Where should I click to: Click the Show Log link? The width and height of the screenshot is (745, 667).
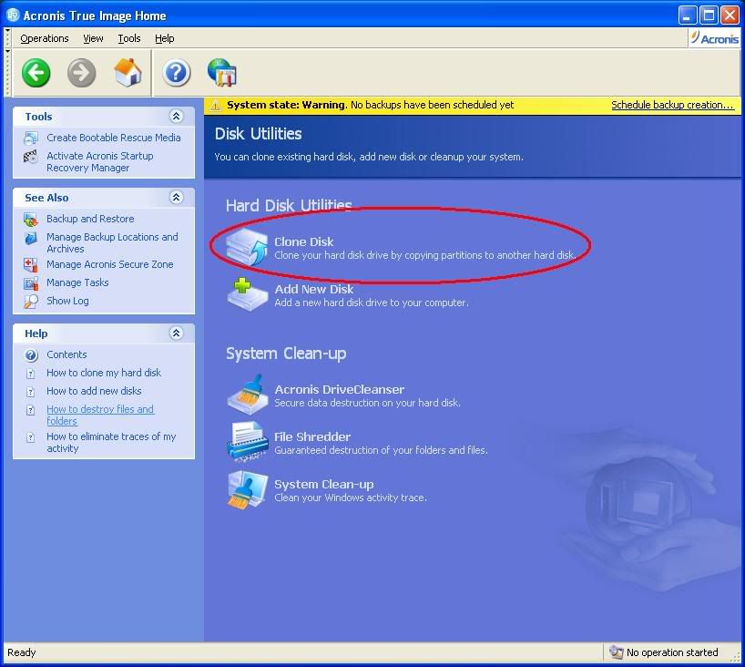tap(67, 301)
